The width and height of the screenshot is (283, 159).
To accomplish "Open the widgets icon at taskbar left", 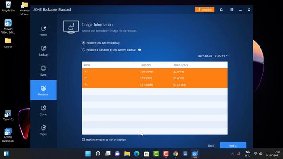I will 6,154.
